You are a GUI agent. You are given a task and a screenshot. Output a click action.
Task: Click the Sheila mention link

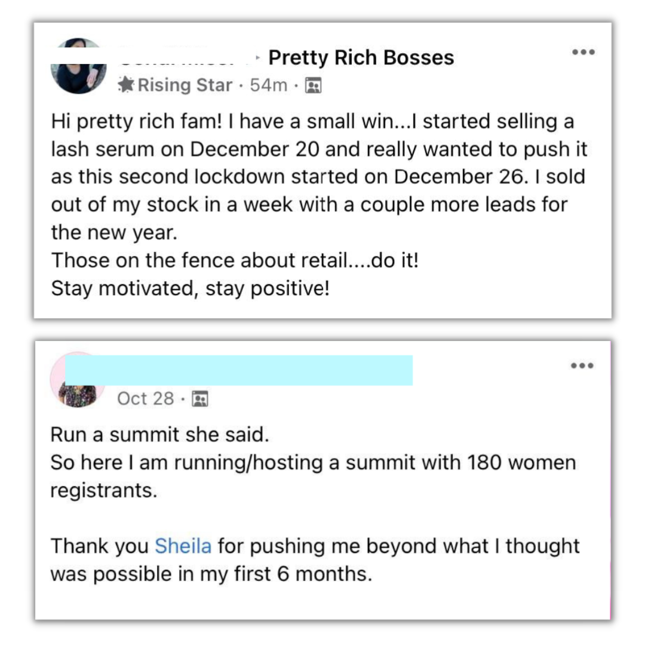tap(182, 546)
